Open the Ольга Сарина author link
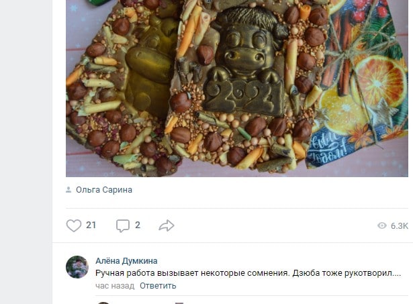 tap(104, 190)
